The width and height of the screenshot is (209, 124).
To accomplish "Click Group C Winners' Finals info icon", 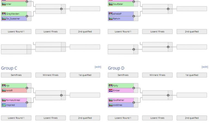I will 61,95.
